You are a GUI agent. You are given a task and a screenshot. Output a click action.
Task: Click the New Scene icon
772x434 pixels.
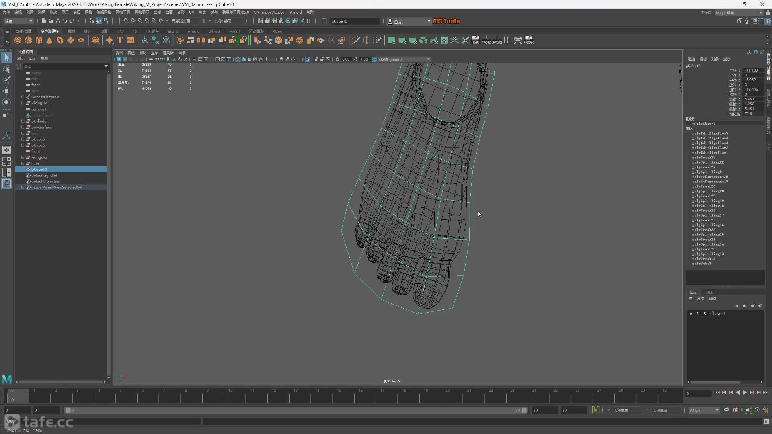pos(44,21)
